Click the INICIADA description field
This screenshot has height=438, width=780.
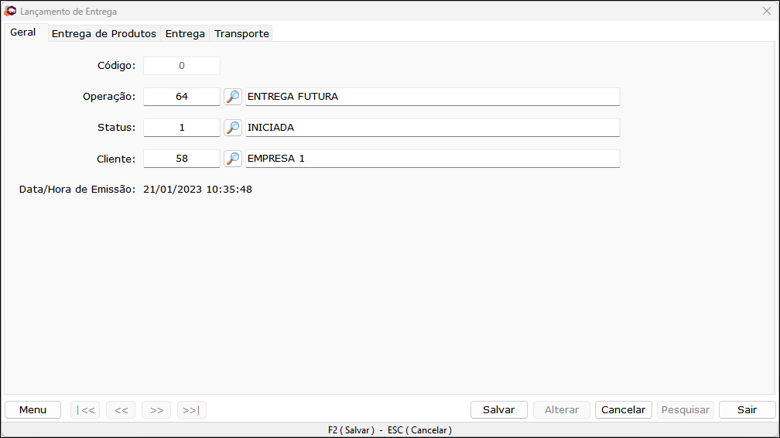[x=433, y=128]
